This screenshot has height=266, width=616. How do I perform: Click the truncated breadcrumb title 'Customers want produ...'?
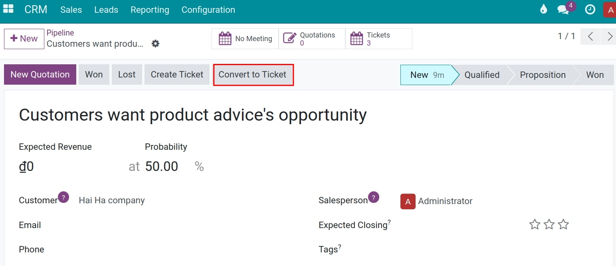[x=95, y=44]
